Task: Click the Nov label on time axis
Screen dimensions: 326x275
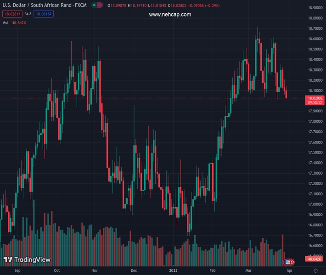Action: tap(95, 270)
